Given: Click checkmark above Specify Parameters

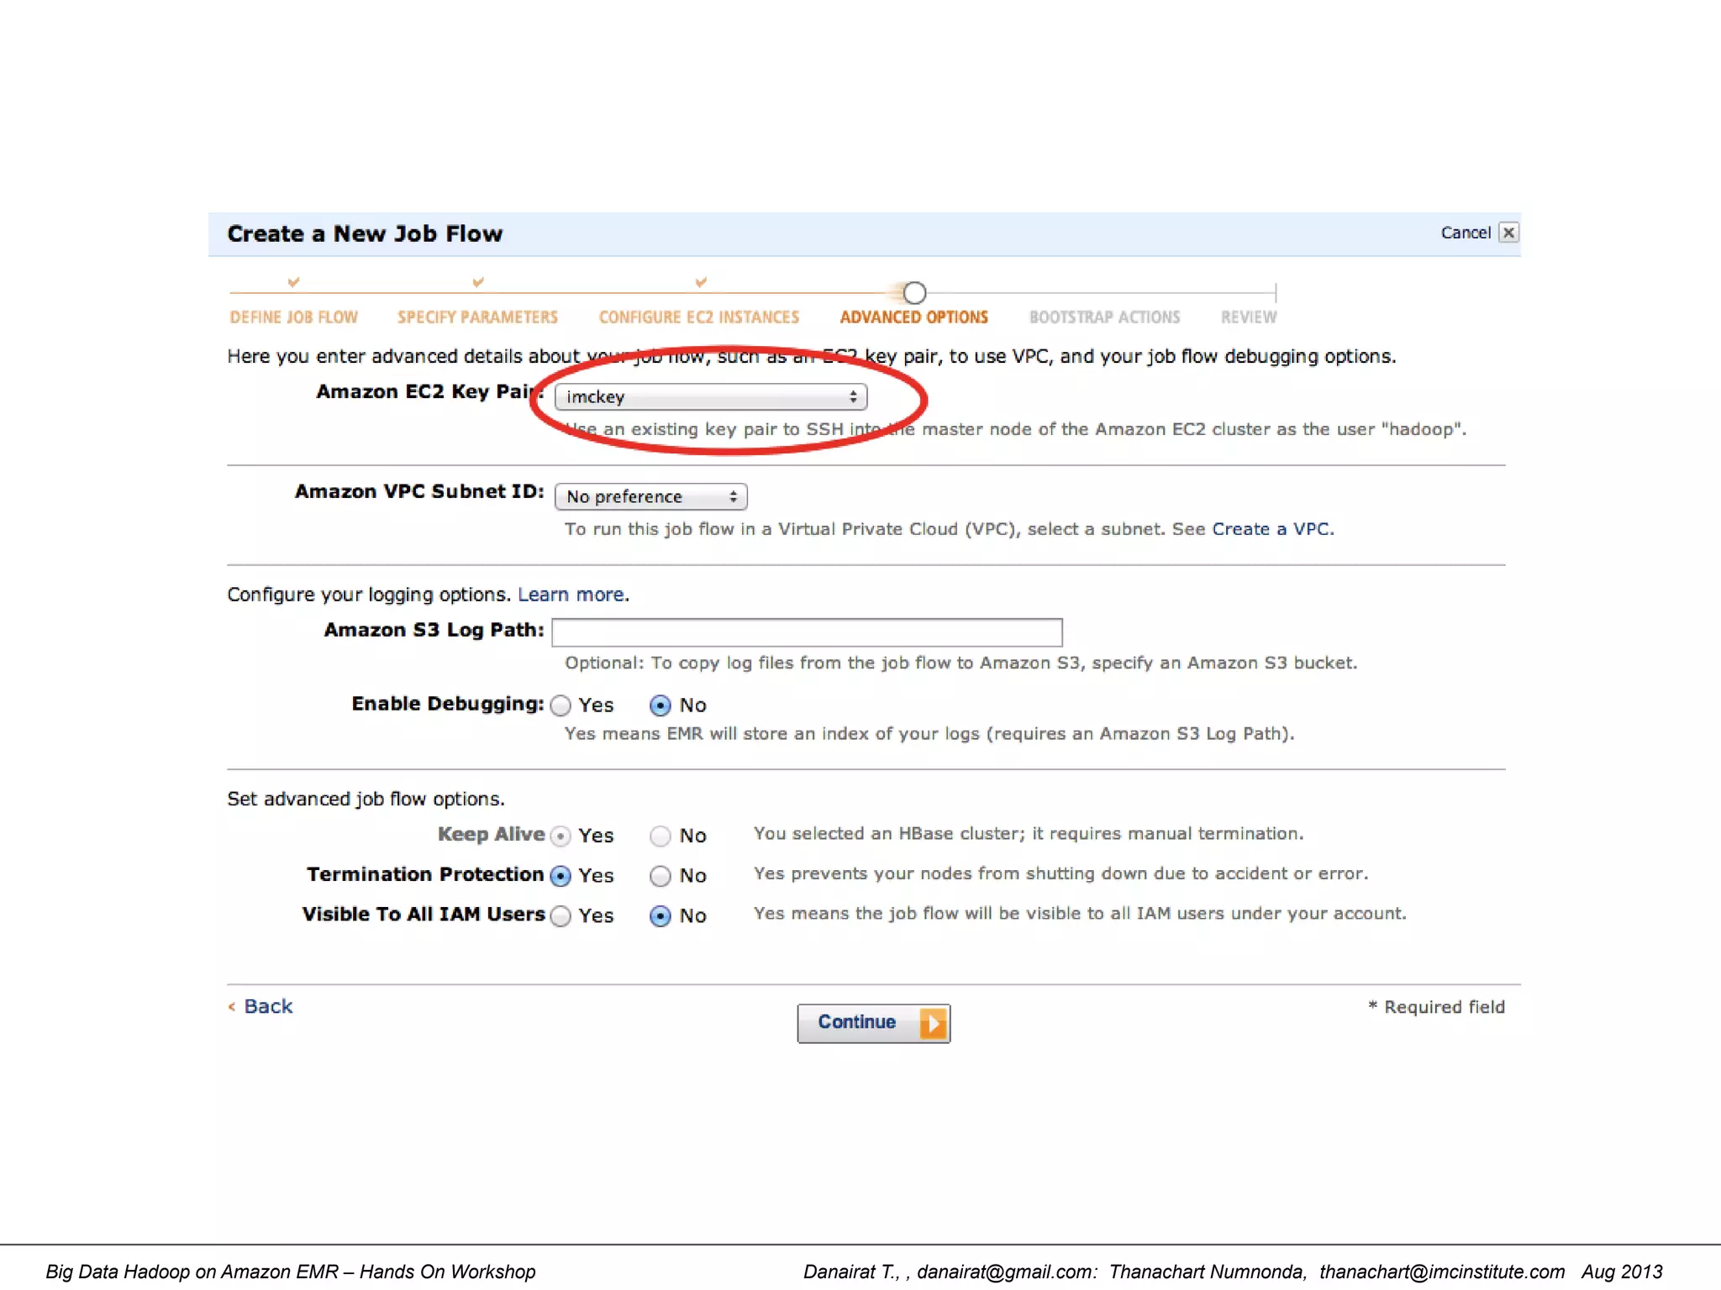Looking at the screenshot, I should 477,282.
